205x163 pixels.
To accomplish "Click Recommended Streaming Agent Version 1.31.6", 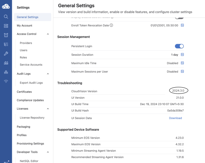I will tap(180, 157).
